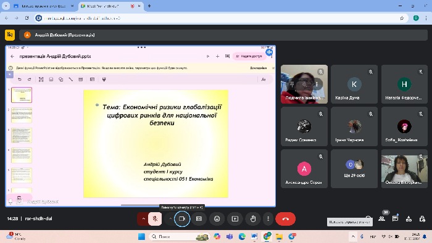Screen dimensions: 432x243
Task: Open Word from the Windows taskbar
Action: (x=254, y=236)
